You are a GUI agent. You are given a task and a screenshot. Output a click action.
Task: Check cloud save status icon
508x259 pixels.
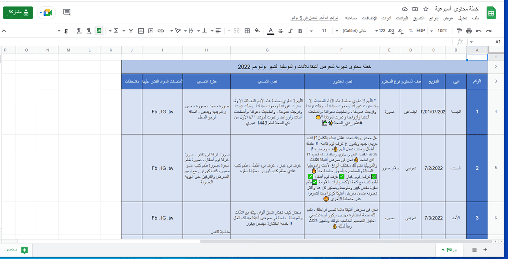pyautogui.click(x=405, y=9)
